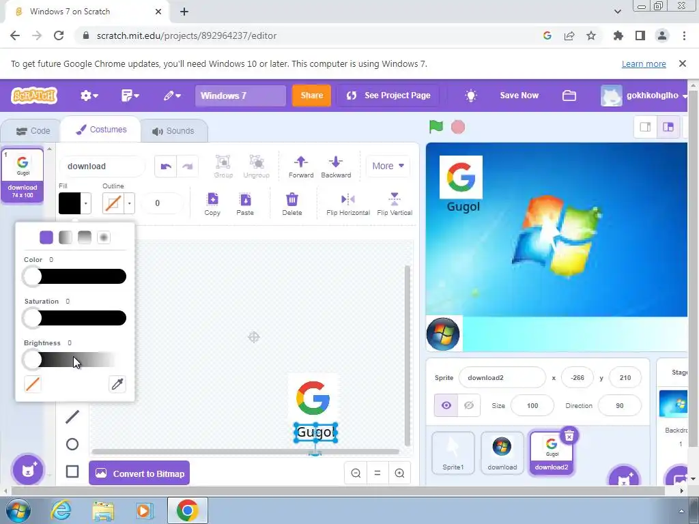Switch to the Code tab

pos(33,131)
